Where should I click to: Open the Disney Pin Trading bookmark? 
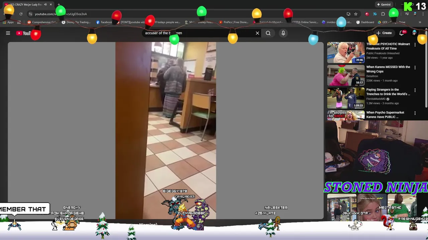tap(76, 22)
